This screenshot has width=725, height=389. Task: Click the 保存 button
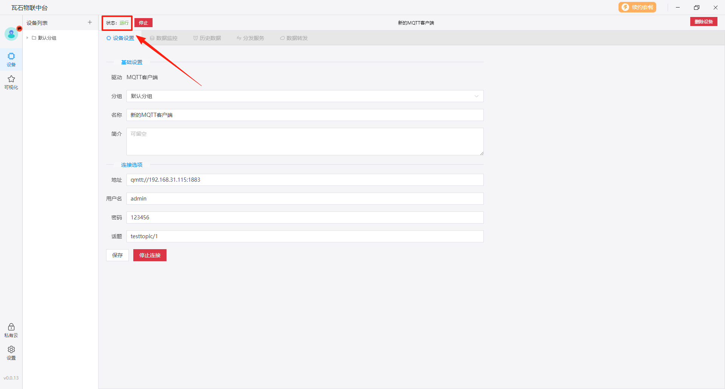[117, 255]
